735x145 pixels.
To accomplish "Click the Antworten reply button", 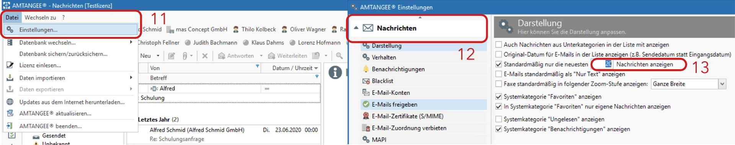I will coord(236,56).
